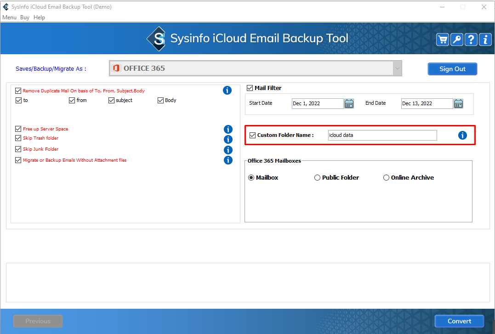Show info for Free up Server Space

(228, 129)
